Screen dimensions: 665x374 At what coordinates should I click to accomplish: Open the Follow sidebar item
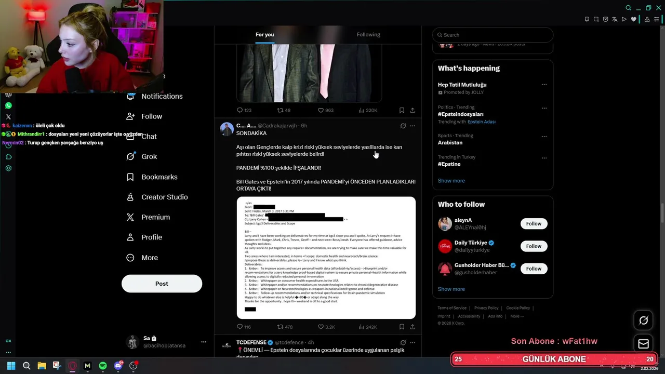tap(144, 116)
